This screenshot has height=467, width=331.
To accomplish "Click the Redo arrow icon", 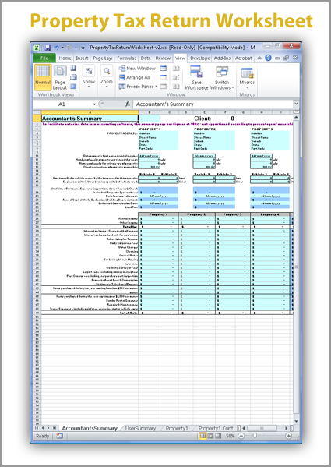I will [x=69, y=48].
